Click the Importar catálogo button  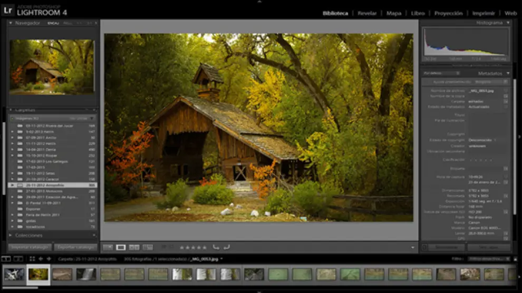pyautogui.click(x=30, y=247)
